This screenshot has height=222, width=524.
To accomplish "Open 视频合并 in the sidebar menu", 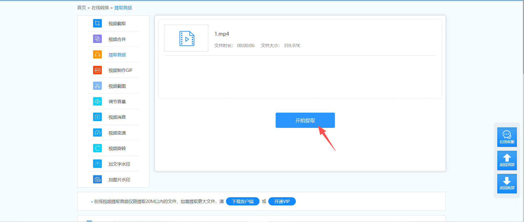I will coord(117,39).
